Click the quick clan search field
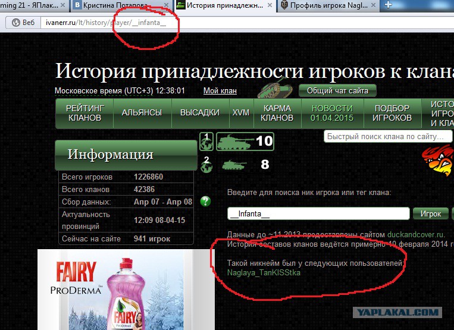Viewport: 454px width, 330px height. coord(387,137)
